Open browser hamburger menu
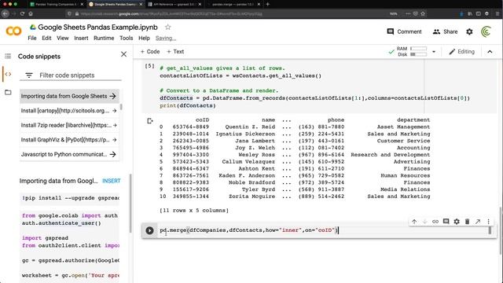This screenshot has width=503, height=283. pos(497,14)
